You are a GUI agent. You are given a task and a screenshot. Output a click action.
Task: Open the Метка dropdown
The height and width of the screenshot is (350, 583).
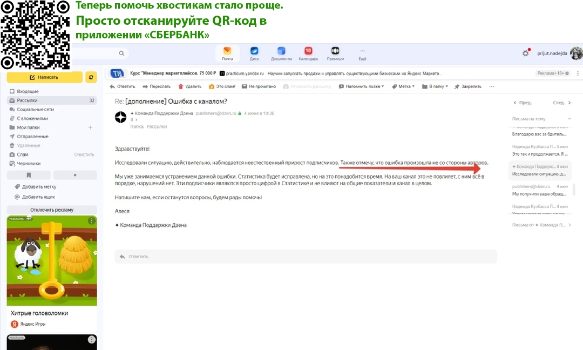click(x=403, y=86)
